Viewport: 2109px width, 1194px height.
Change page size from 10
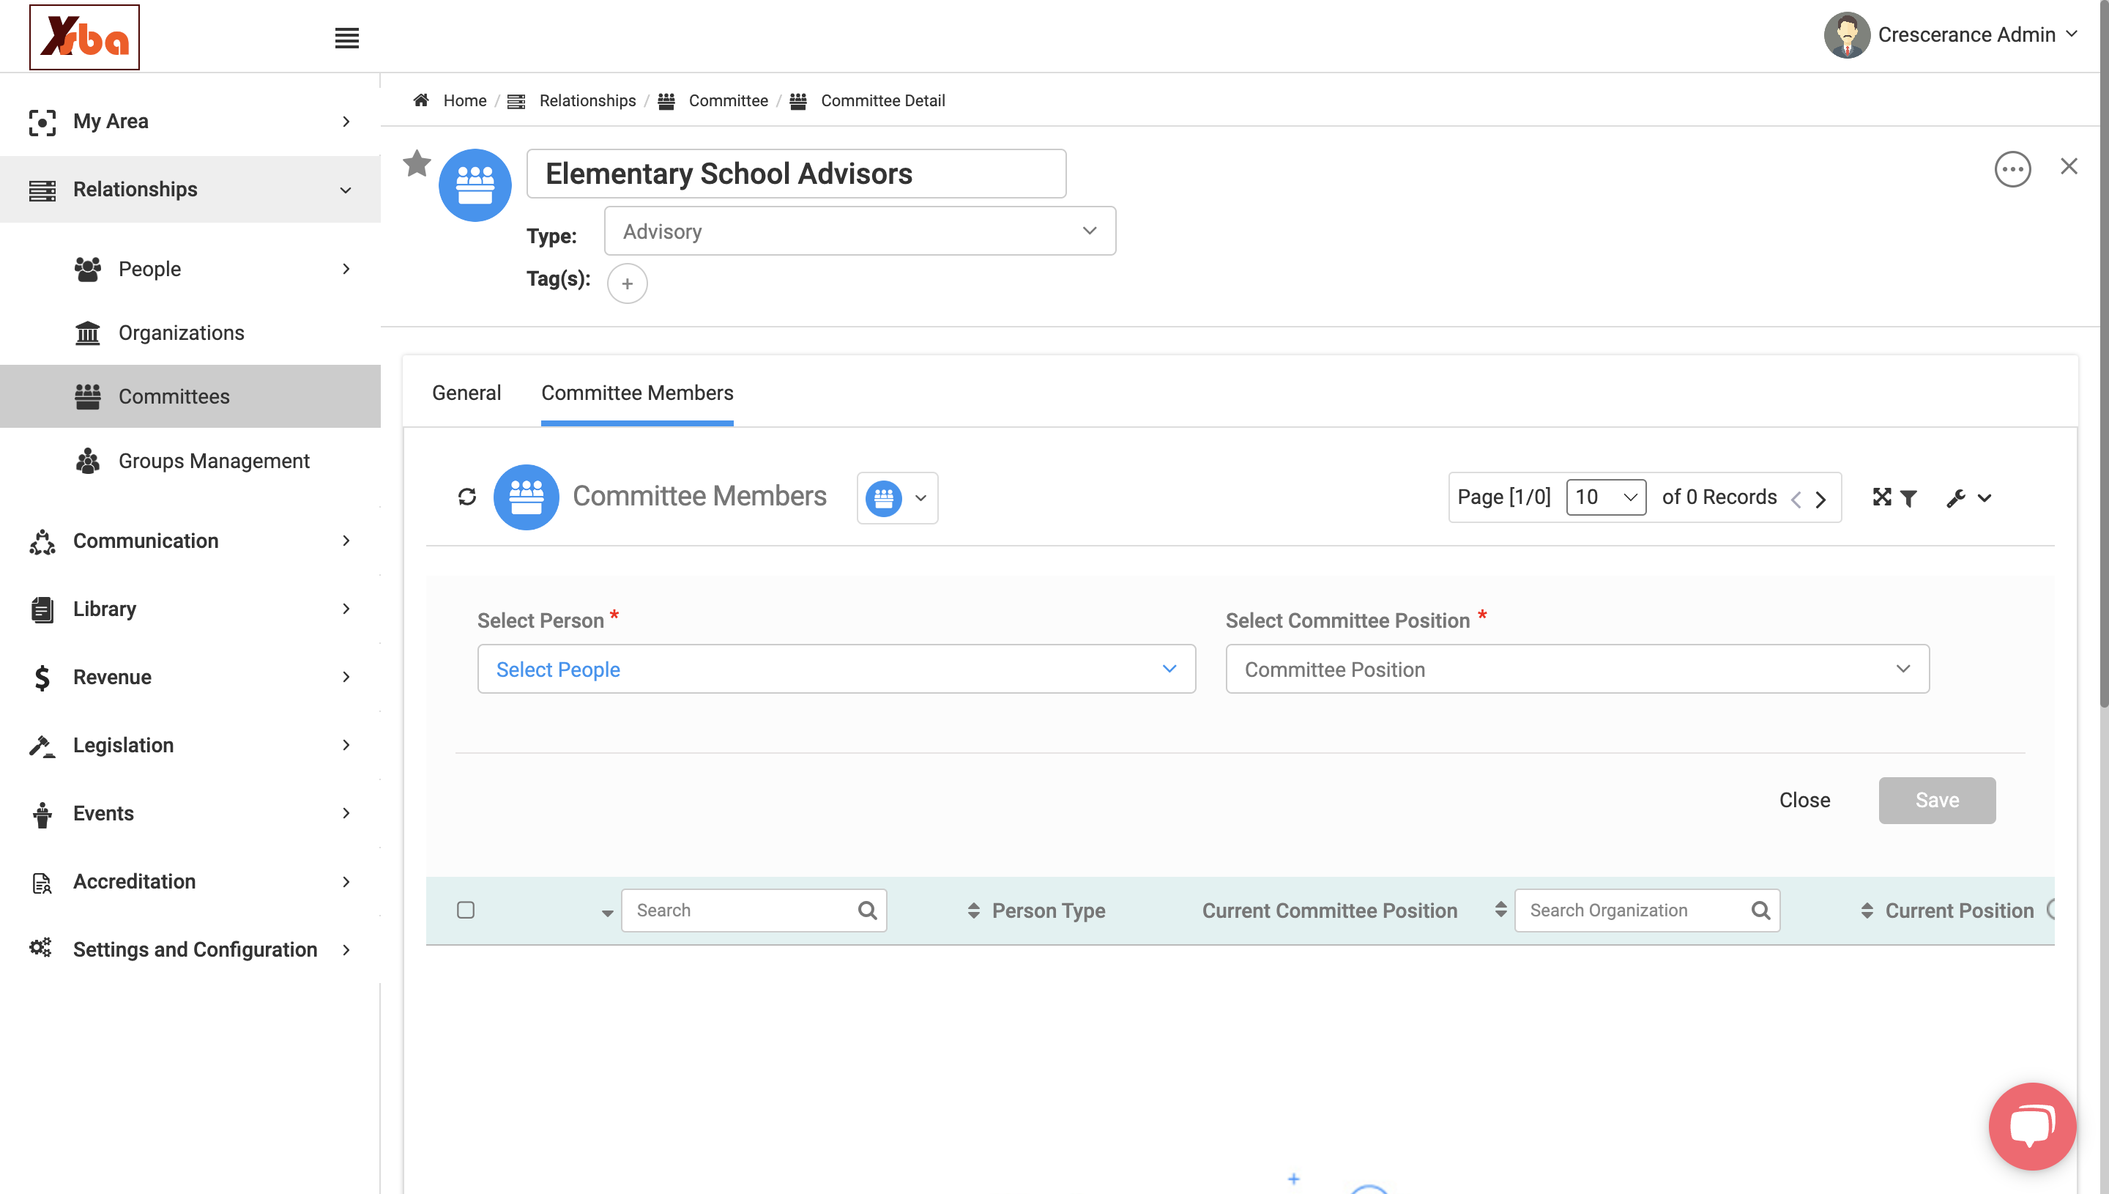tap(1606, 497)
